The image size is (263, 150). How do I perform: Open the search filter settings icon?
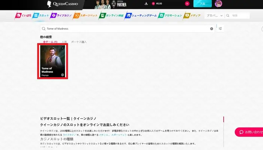tap(221, 28)
